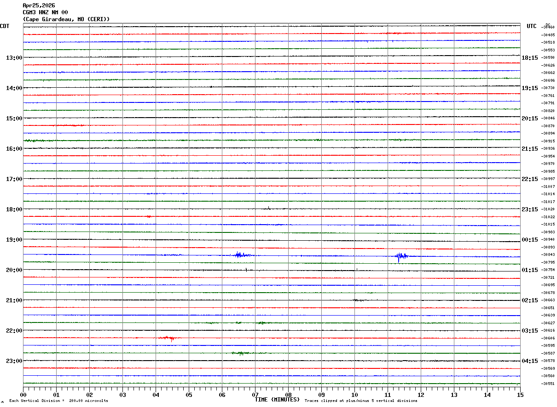
Task: Click the 21:15 UTC time label
Action: 530,149
